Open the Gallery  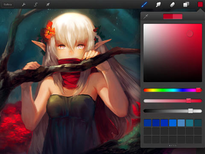(8, 4)
